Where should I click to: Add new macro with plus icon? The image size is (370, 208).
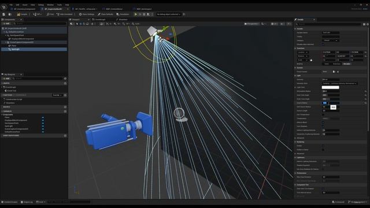pyautogui.click(x=65, y=107)
